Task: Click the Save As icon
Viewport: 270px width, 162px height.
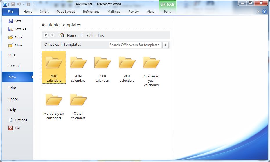Action: click(11, 29)
